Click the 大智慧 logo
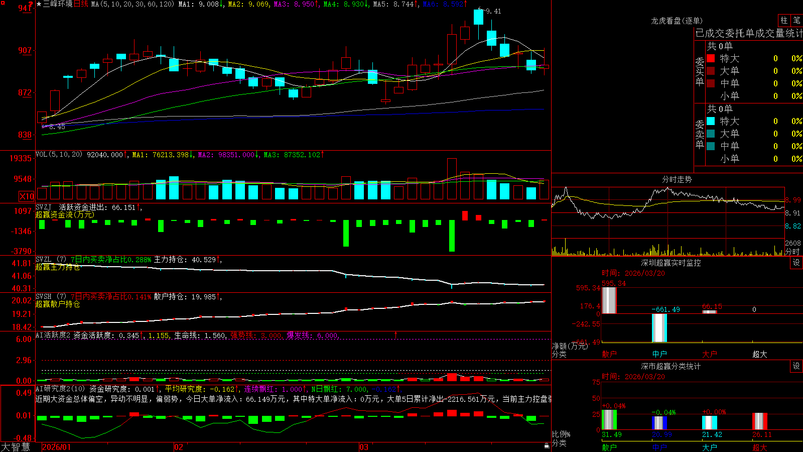803x452 pixels. 16,447
